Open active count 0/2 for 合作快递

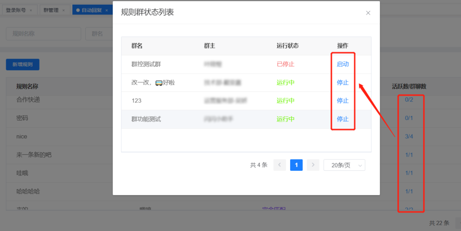[409, 100]
